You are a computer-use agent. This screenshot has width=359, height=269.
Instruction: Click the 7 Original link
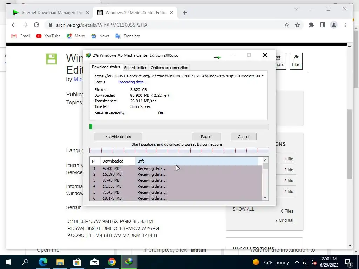pos(284,220)
